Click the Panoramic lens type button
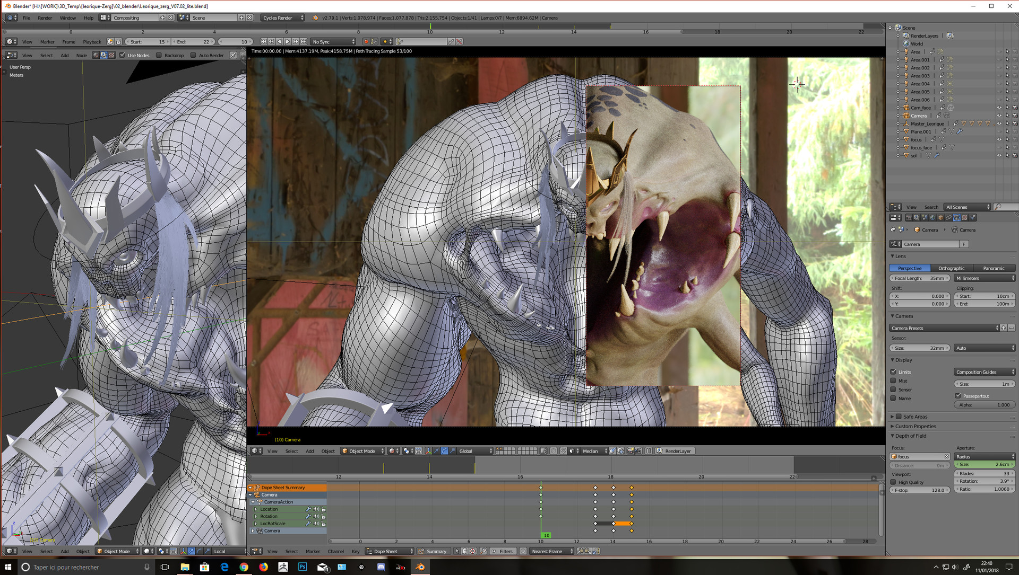 coord(994,268)
